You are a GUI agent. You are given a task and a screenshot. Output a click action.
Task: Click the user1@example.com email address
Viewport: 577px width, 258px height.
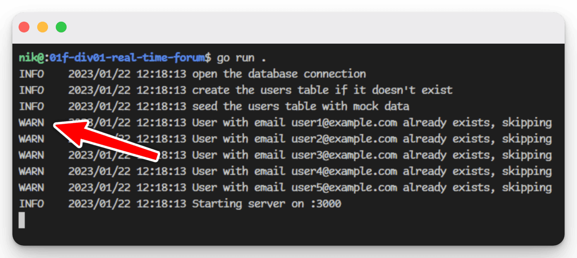tap(344, 123)
